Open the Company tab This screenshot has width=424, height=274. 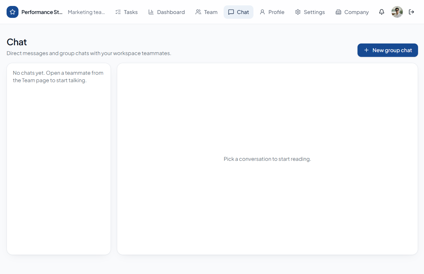click(352, 12)
